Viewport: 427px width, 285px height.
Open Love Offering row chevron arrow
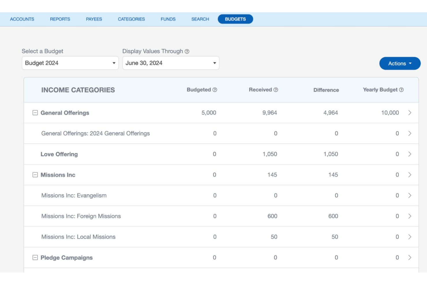(410, 154)
